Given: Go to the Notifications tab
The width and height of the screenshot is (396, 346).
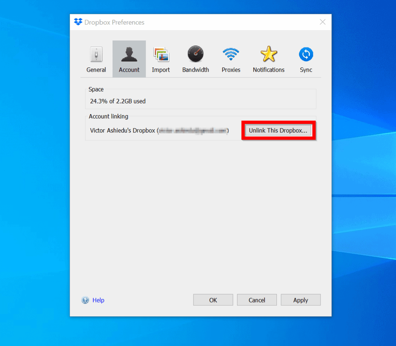Looking at the screenshot, I should [269, 59].
